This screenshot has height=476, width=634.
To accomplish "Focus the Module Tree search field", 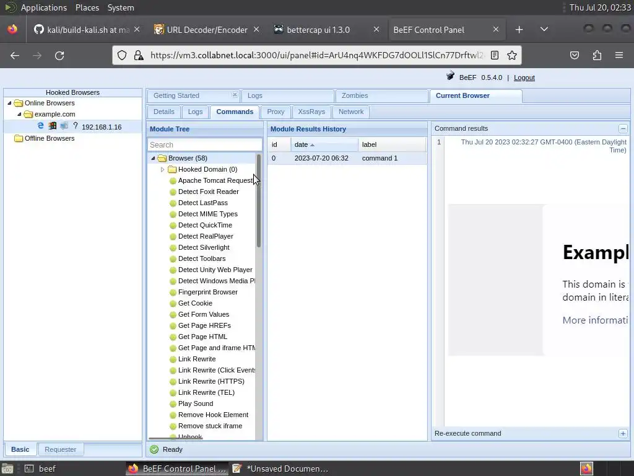I will [204, 145].
